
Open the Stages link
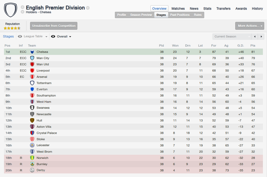click(x=8, y=36)
